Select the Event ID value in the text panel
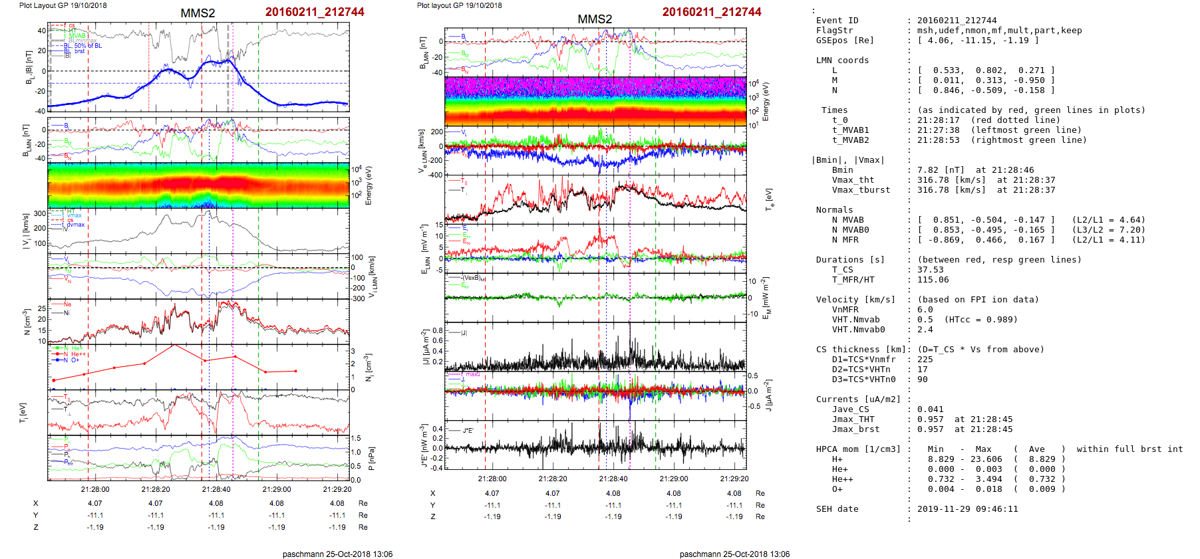The width and height of the screenshot is (1200, 559). (957, 21)
